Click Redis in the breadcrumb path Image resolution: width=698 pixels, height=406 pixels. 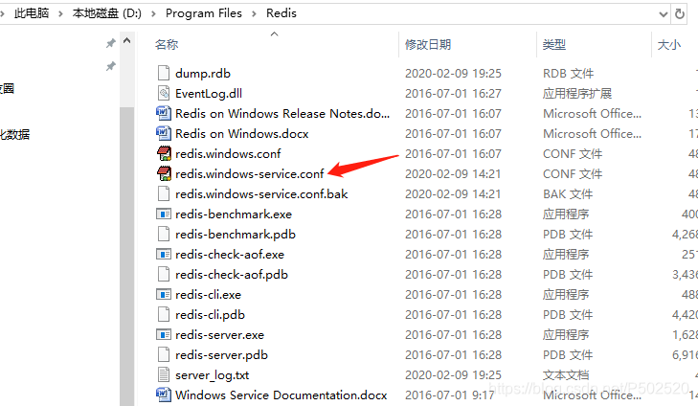(281, 13)
